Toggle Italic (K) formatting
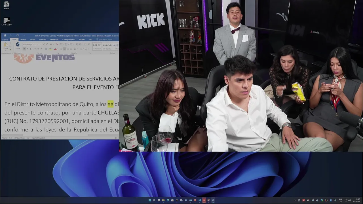The image size is (363, 204). (27, 49)
